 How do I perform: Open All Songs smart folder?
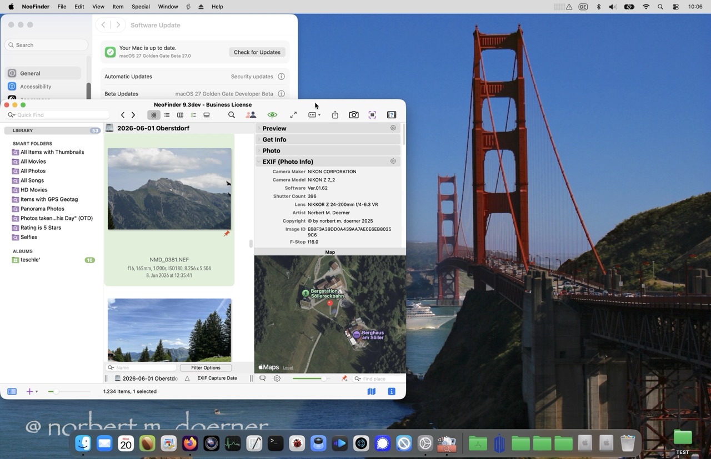pyautogui.click(x=32, y=180)
